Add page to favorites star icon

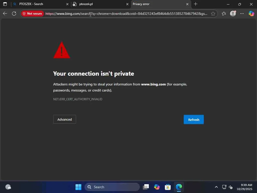213,14
